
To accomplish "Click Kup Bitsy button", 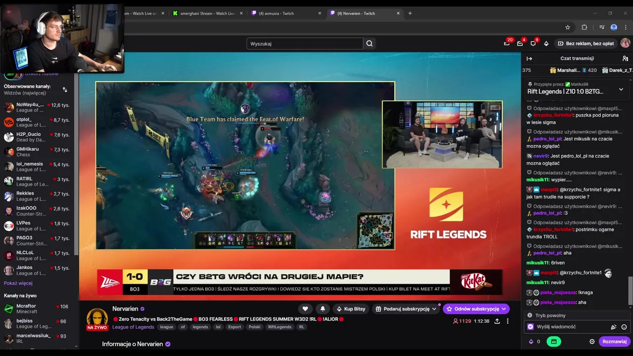I will [351, 309].
